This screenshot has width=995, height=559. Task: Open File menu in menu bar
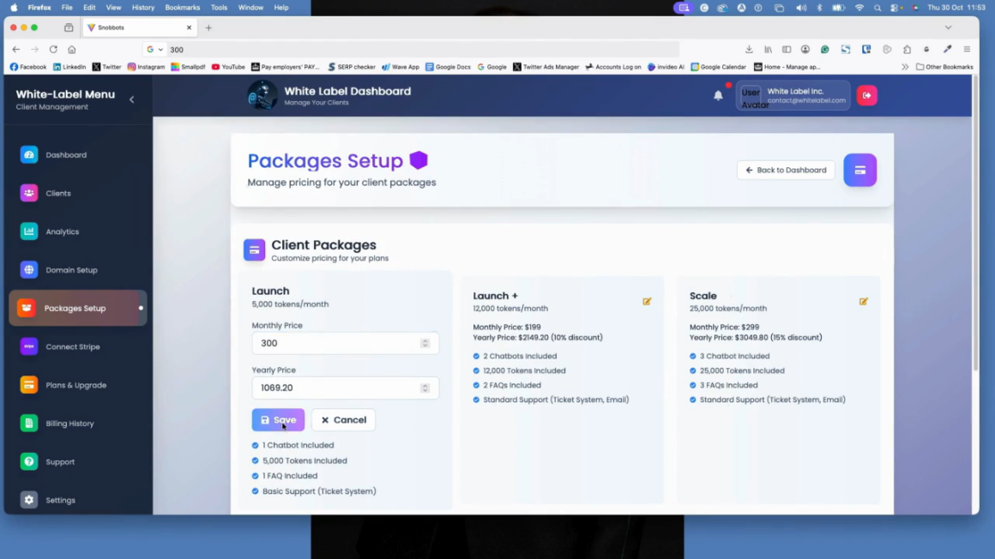click(67, 8)
